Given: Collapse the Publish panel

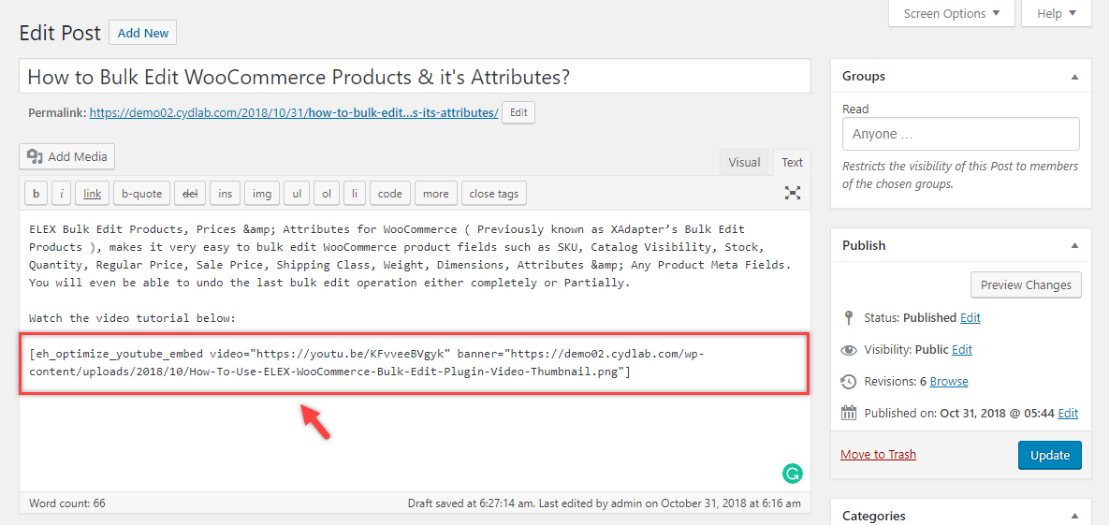Looking at the screenshot, I should pyautogui.click(x=1074, y=245).
